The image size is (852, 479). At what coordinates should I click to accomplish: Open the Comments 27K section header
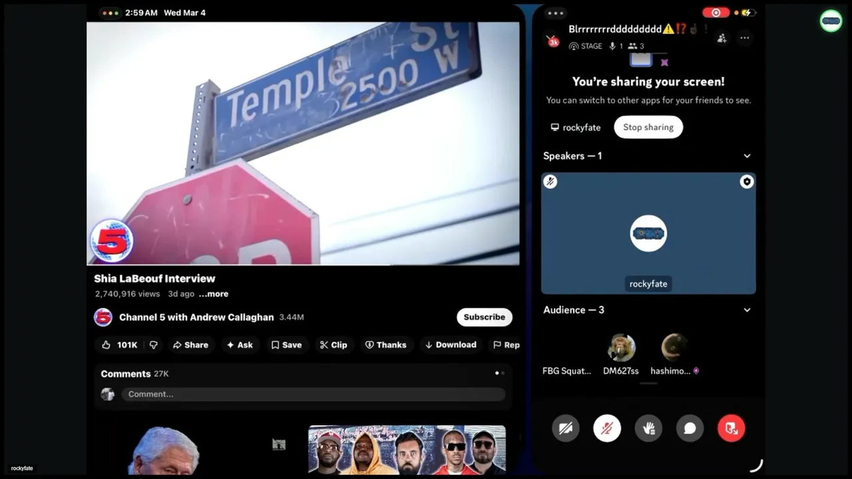pos(134,374)
